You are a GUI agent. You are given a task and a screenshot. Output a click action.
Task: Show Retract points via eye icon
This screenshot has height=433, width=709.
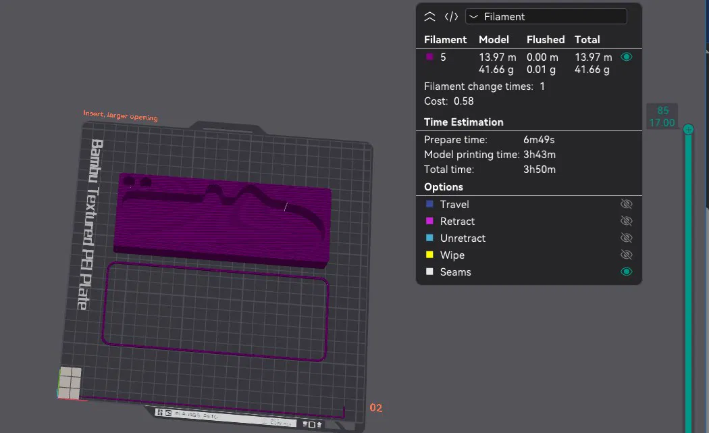[626, 221]
